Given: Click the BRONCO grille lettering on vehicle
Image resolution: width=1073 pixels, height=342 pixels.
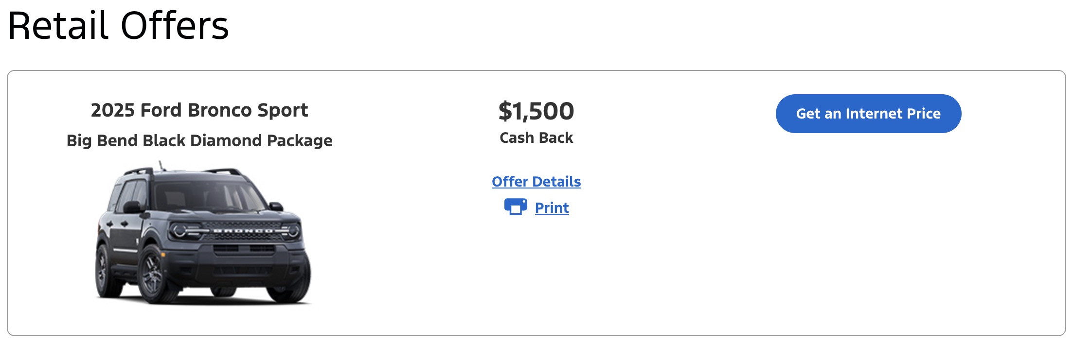Looking at the screenshot, I should click(243, 231).
